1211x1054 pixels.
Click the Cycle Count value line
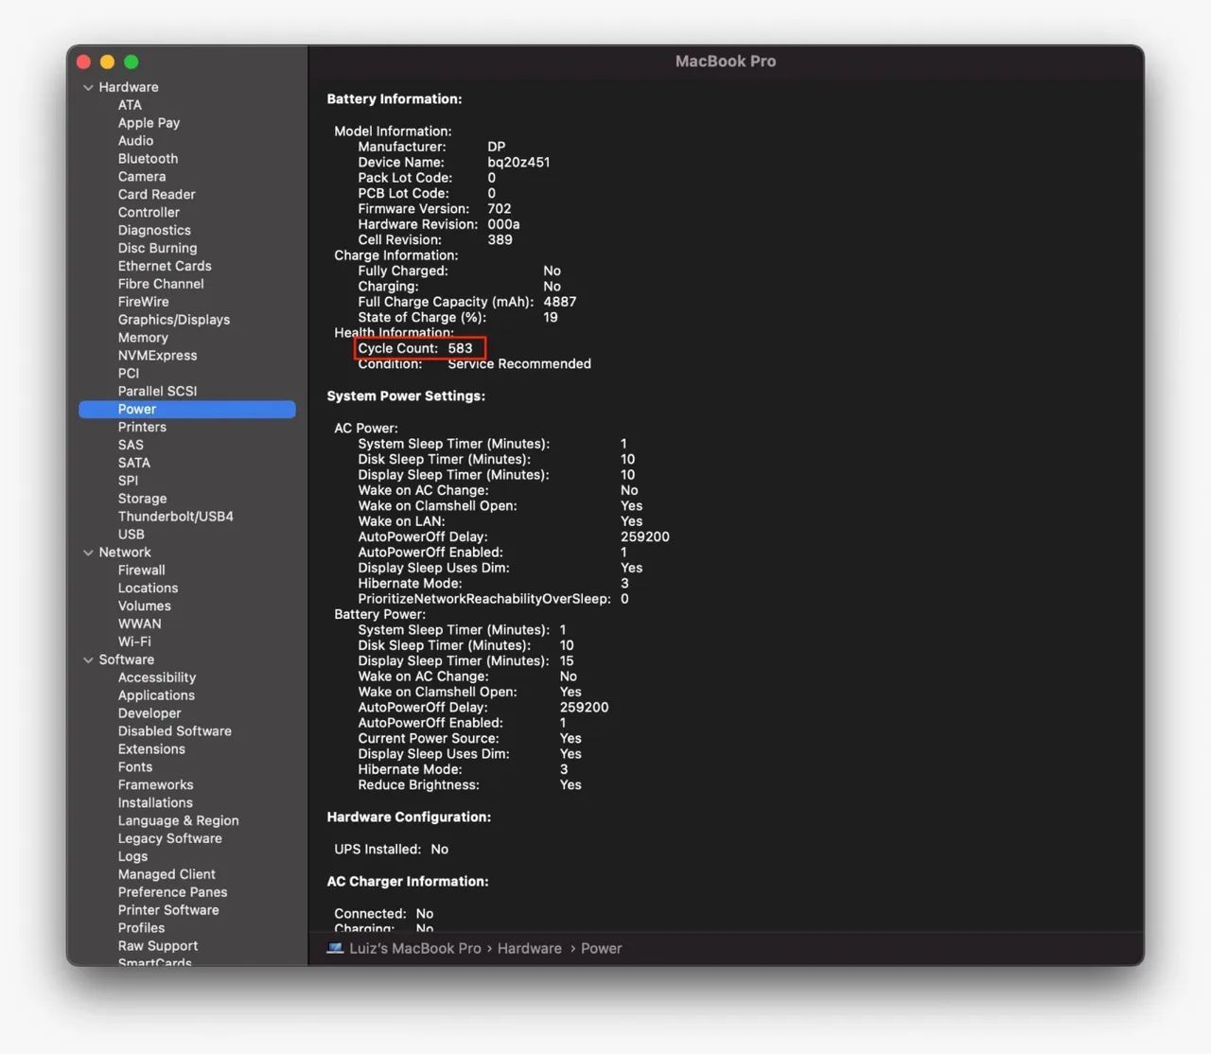[415, 348]
